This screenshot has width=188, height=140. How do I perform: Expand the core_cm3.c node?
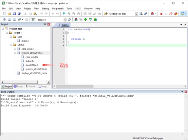15,49
